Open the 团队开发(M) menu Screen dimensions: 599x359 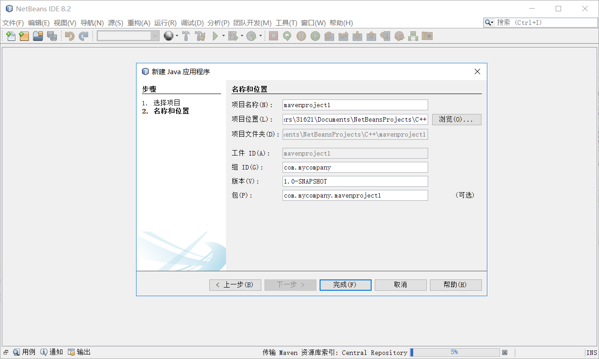click(x=253, y=23)
